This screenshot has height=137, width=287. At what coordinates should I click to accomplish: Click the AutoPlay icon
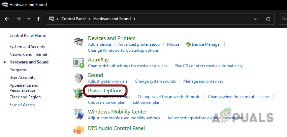click(x=79, y=62)
